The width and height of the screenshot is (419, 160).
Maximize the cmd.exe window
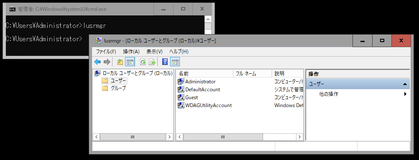[183, 9]
